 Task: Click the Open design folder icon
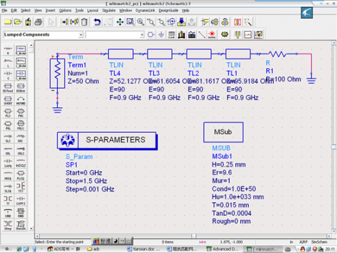tap(18, 22)
